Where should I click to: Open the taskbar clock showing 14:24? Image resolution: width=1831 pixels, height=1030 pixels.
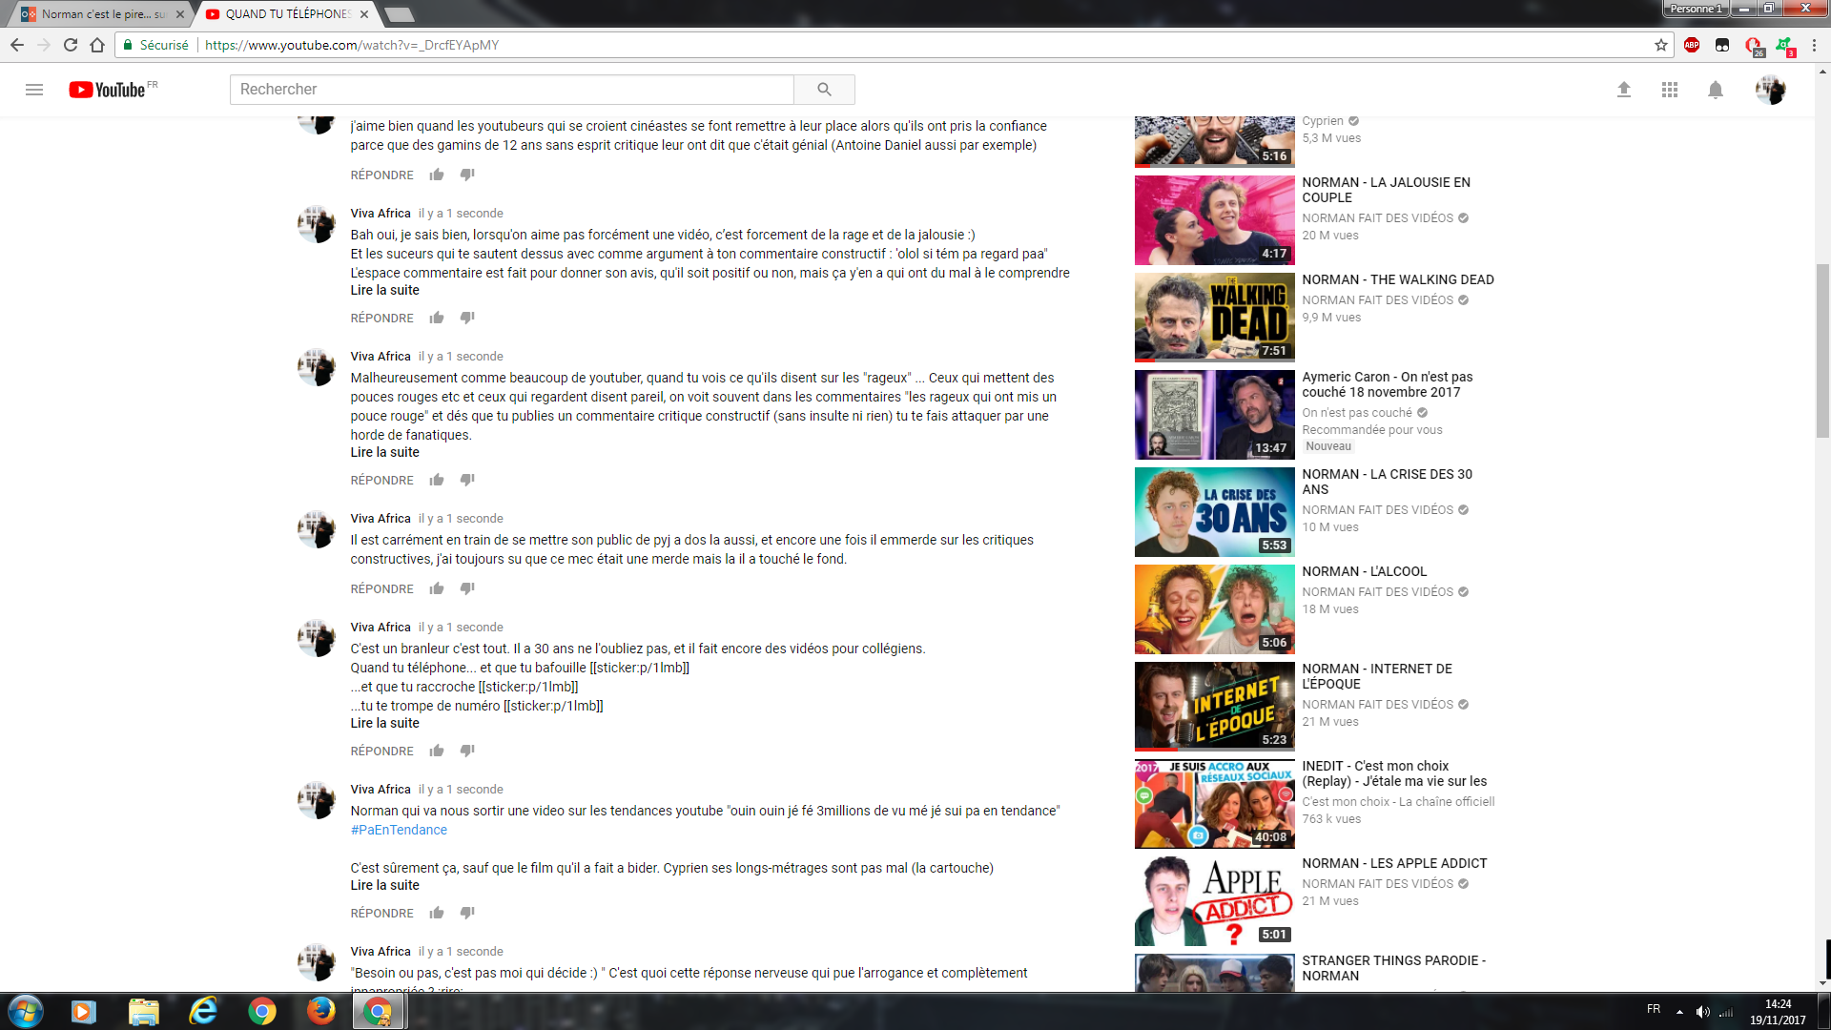coord(1778,1012)
